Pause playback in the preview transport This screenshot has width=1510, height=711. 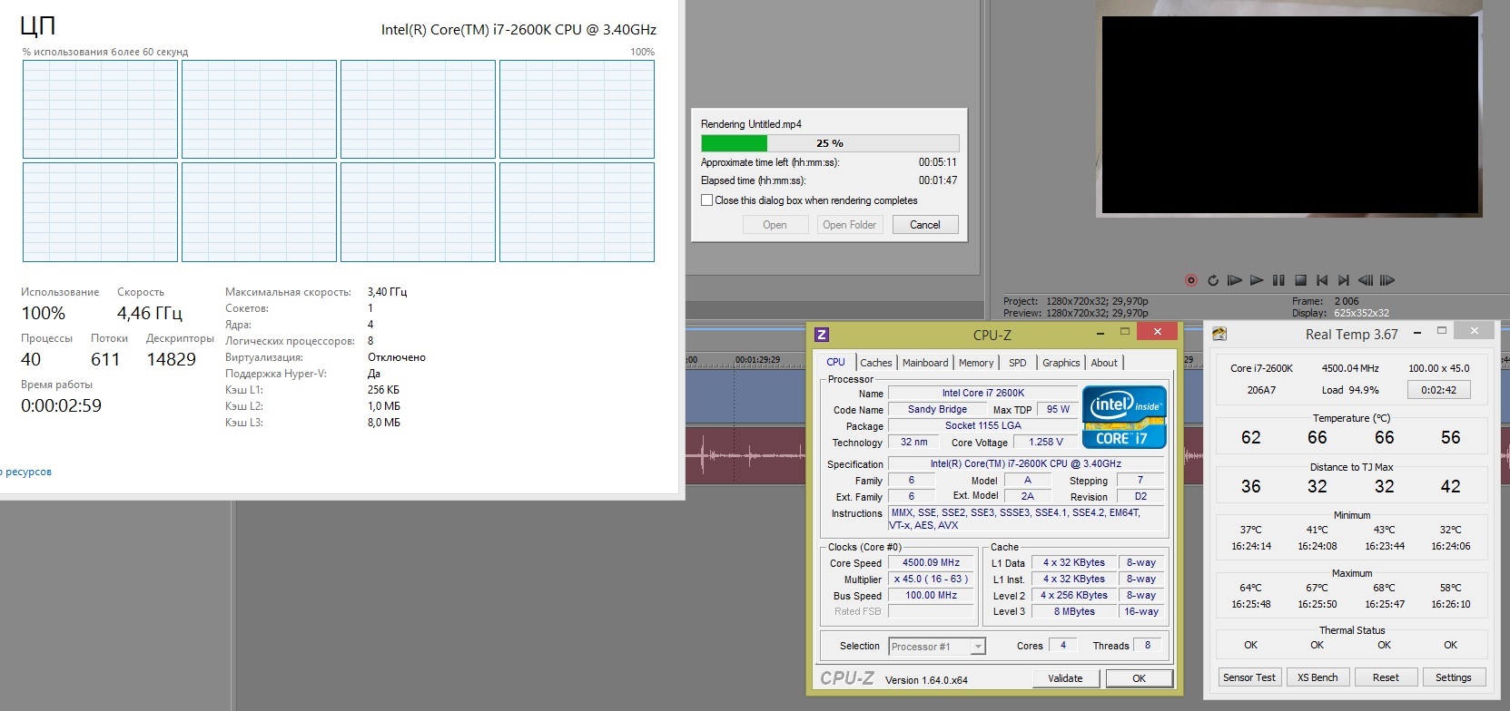coord(1278,280)
